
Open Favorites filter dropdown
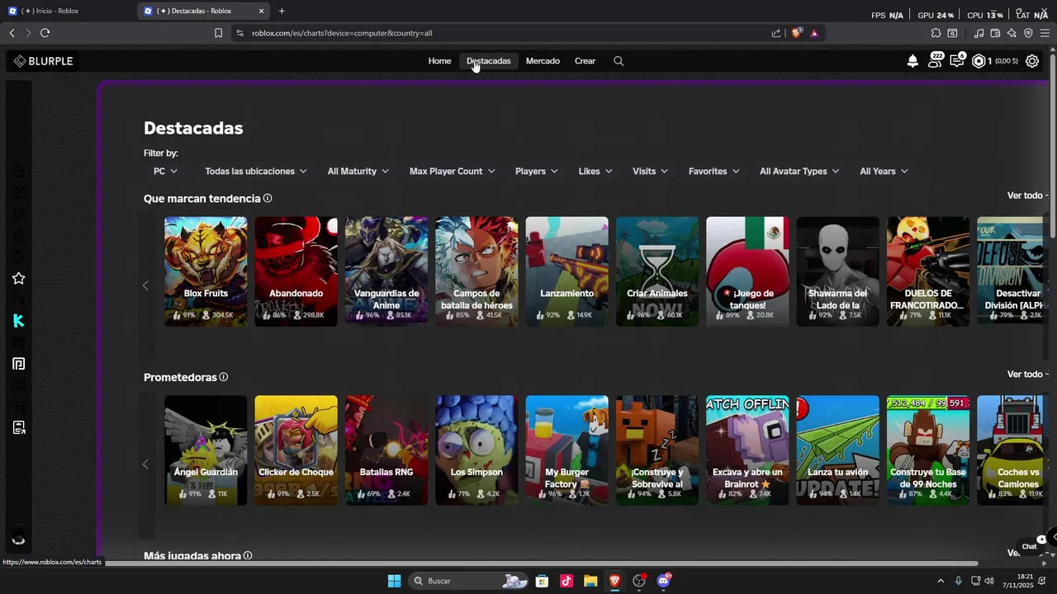click(x=715, y=172)
